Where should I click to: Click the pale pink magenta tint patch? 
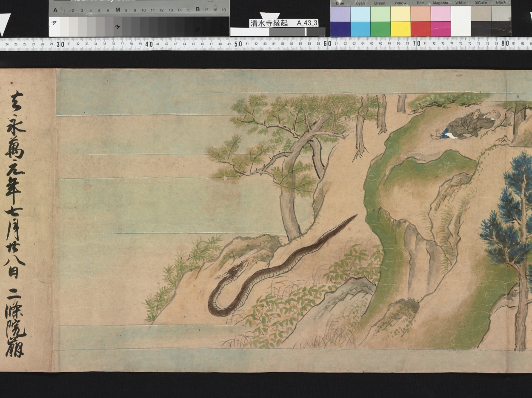(x=440, y=14)
